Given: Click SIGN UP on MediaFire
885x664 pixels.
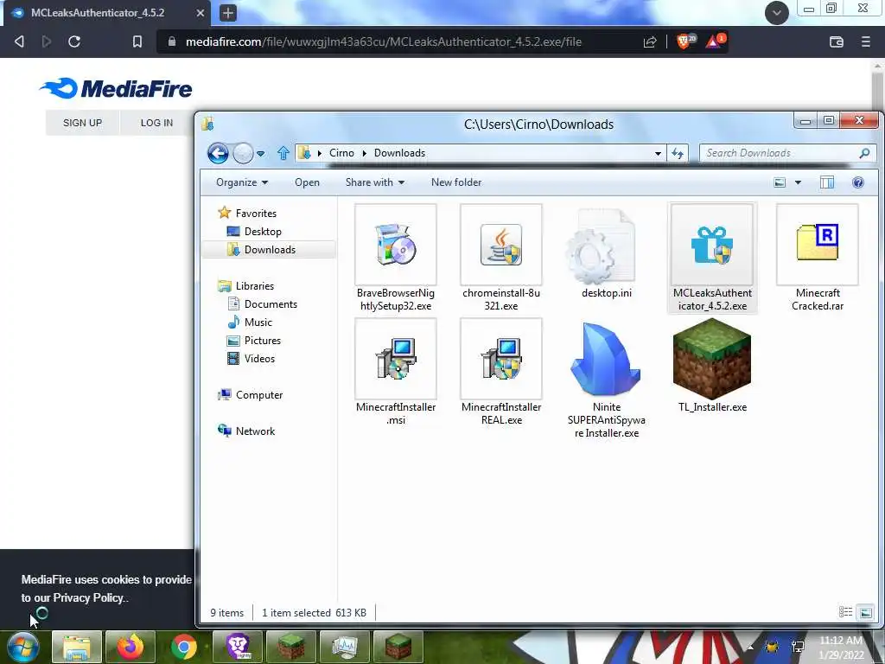Looking at the screenshot, I should click(x=82, y=123).
